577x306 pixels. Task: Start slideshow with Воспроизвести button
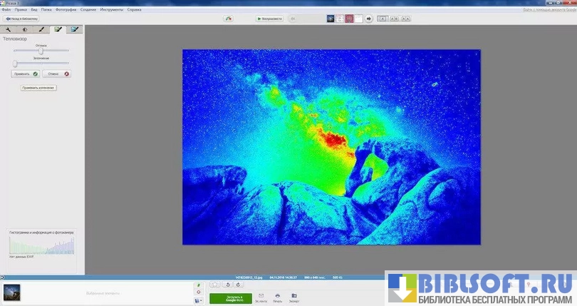point(269,19)
